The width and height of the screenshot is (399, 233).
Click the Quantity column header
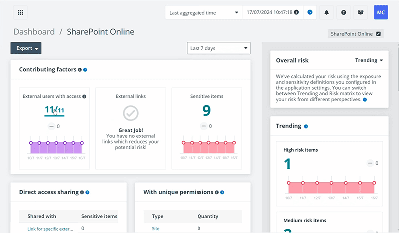[208, 216]
